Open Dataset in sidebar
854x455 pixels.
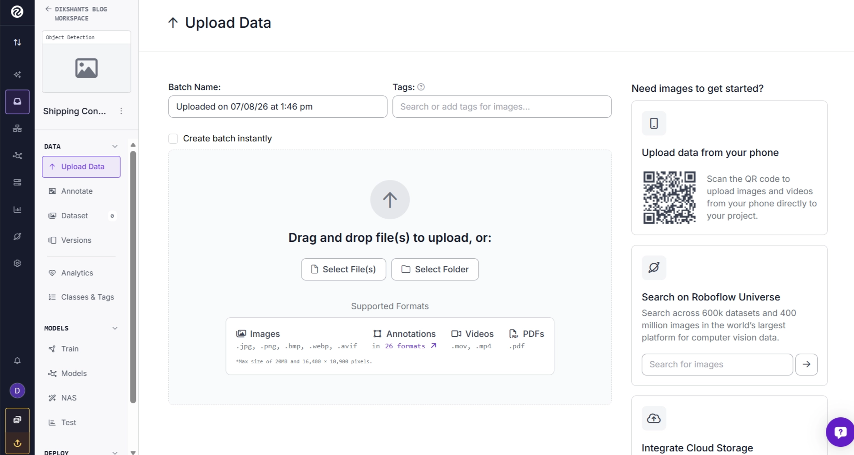[81, 216]
